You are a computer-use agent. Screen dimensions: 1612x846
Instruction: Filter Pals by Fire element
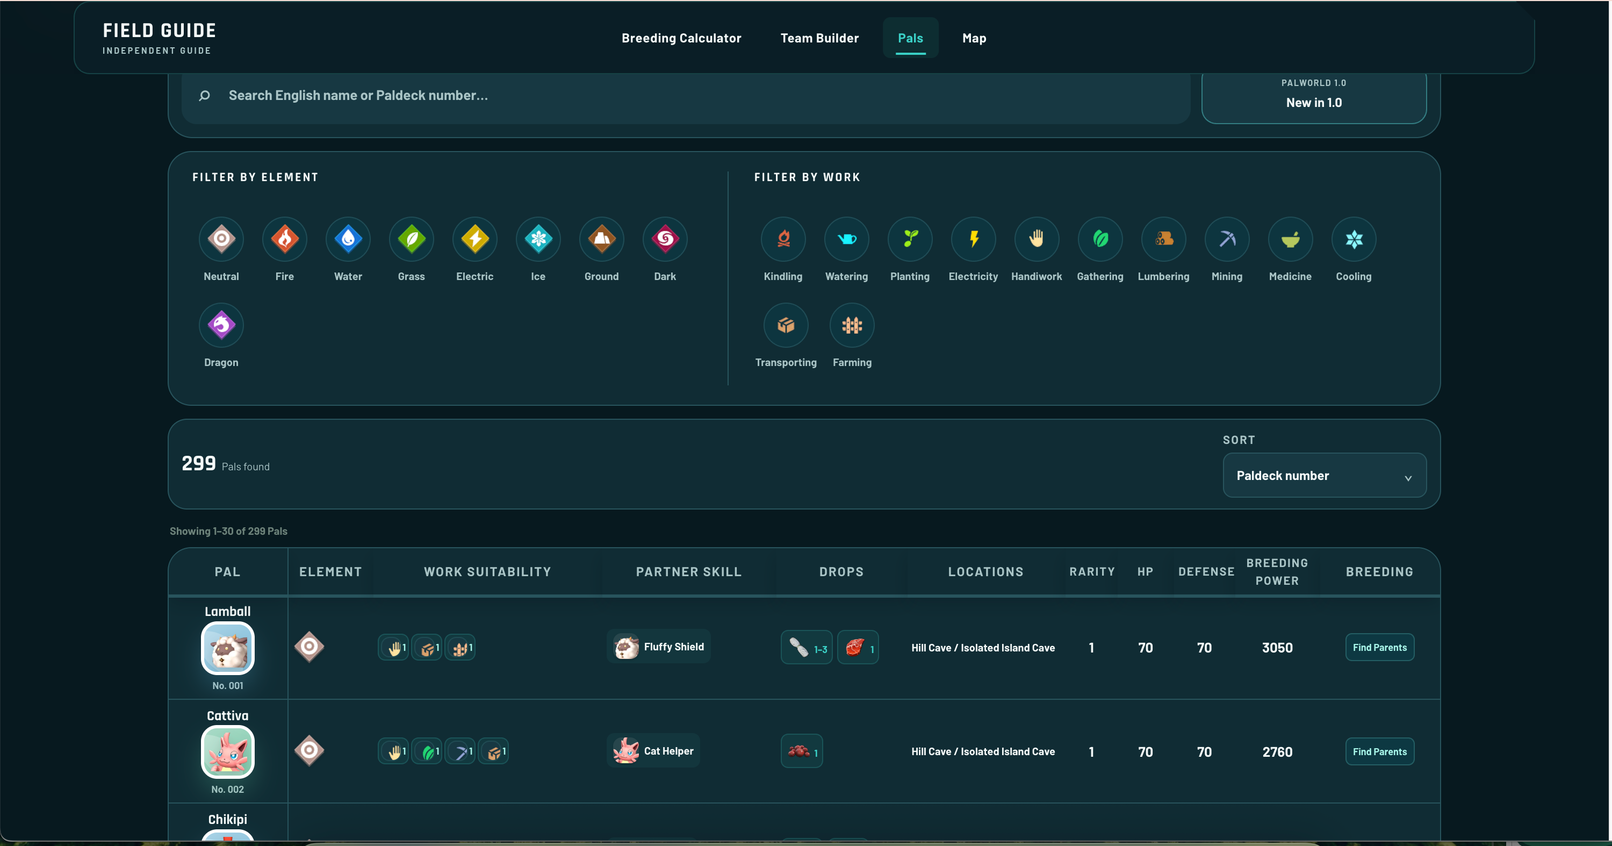pos(284,239)
